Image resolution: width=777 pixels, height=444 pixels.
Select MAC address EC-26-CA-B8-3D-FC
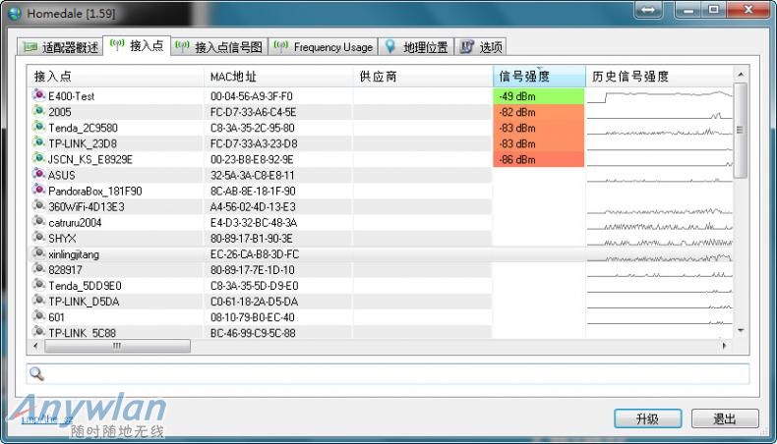[254, 254]
